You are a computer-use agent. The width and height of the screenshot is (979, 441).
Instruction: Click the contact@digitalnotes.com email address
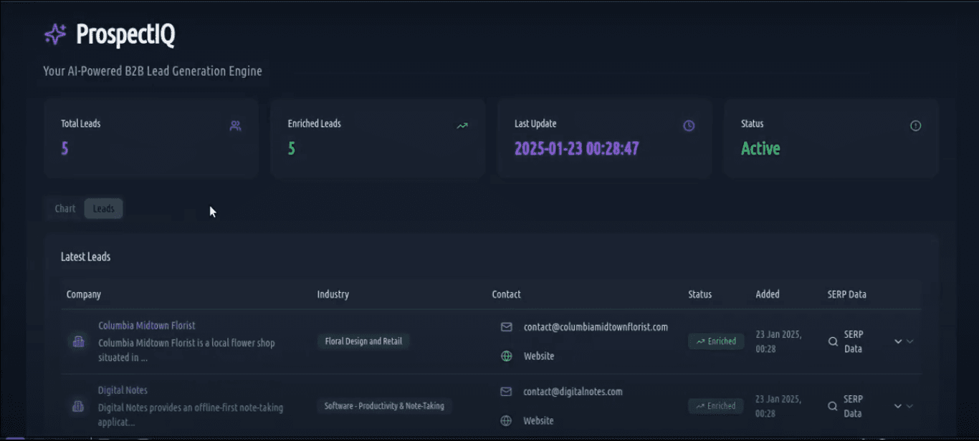click(x=573, y=392)
